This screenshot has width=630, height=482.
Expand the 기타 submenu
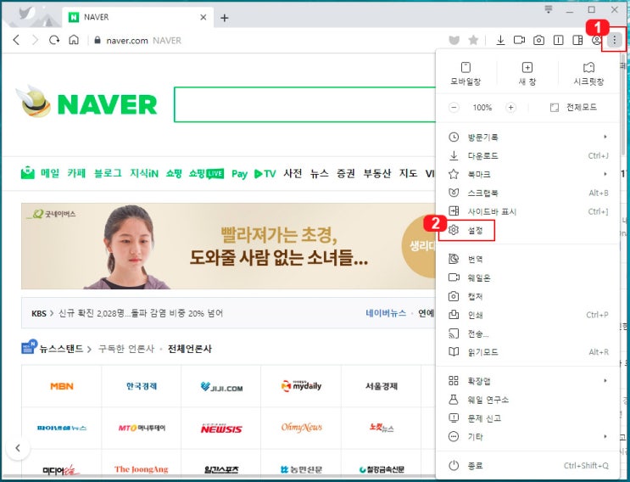(527, 436)
